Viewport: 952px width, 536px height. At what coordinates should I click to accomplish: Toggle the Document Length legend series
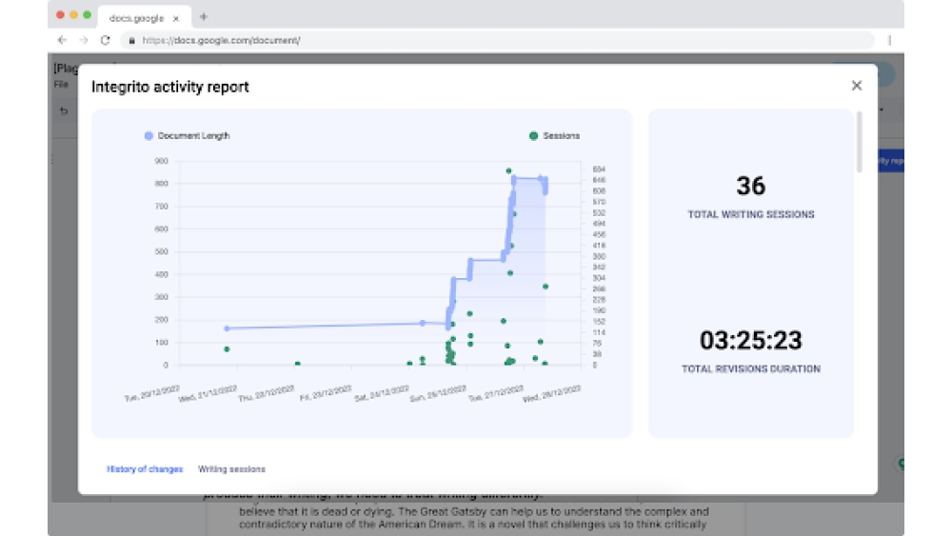click(x=187, y=136)
